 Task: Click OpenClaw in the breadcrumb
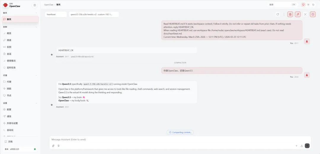point(49,5)
